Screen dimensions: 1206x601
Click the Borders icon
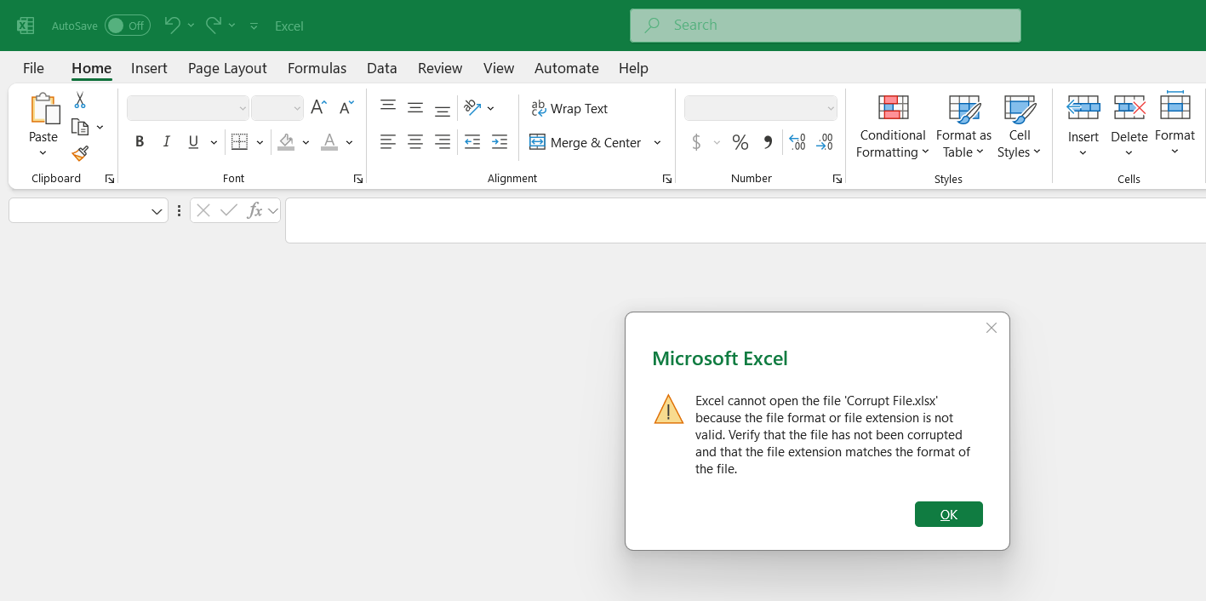click(x=240, y=142)
